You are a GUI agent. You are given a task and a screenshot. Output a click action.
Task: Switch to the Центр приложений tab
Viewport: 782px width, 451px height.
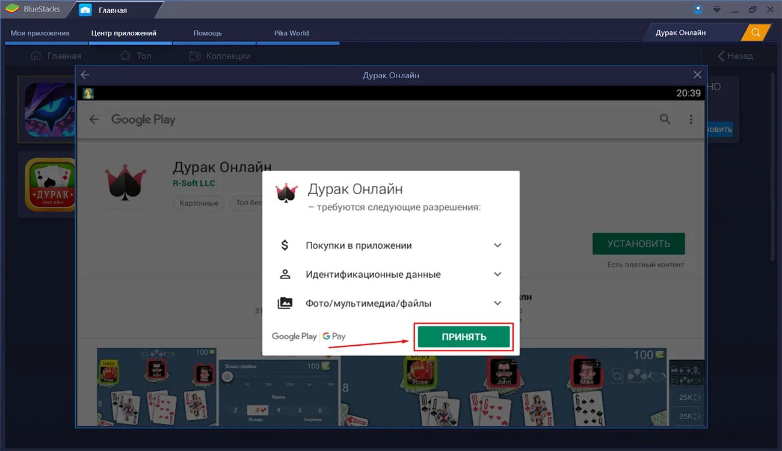pos(124,33)
